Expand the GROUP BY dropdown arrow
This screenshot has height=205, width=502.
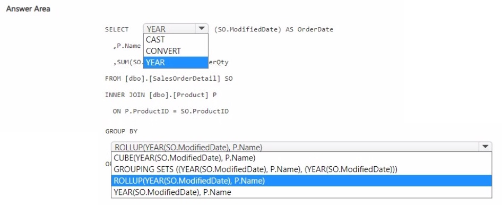pyautogui.click(x=485, y=147)
